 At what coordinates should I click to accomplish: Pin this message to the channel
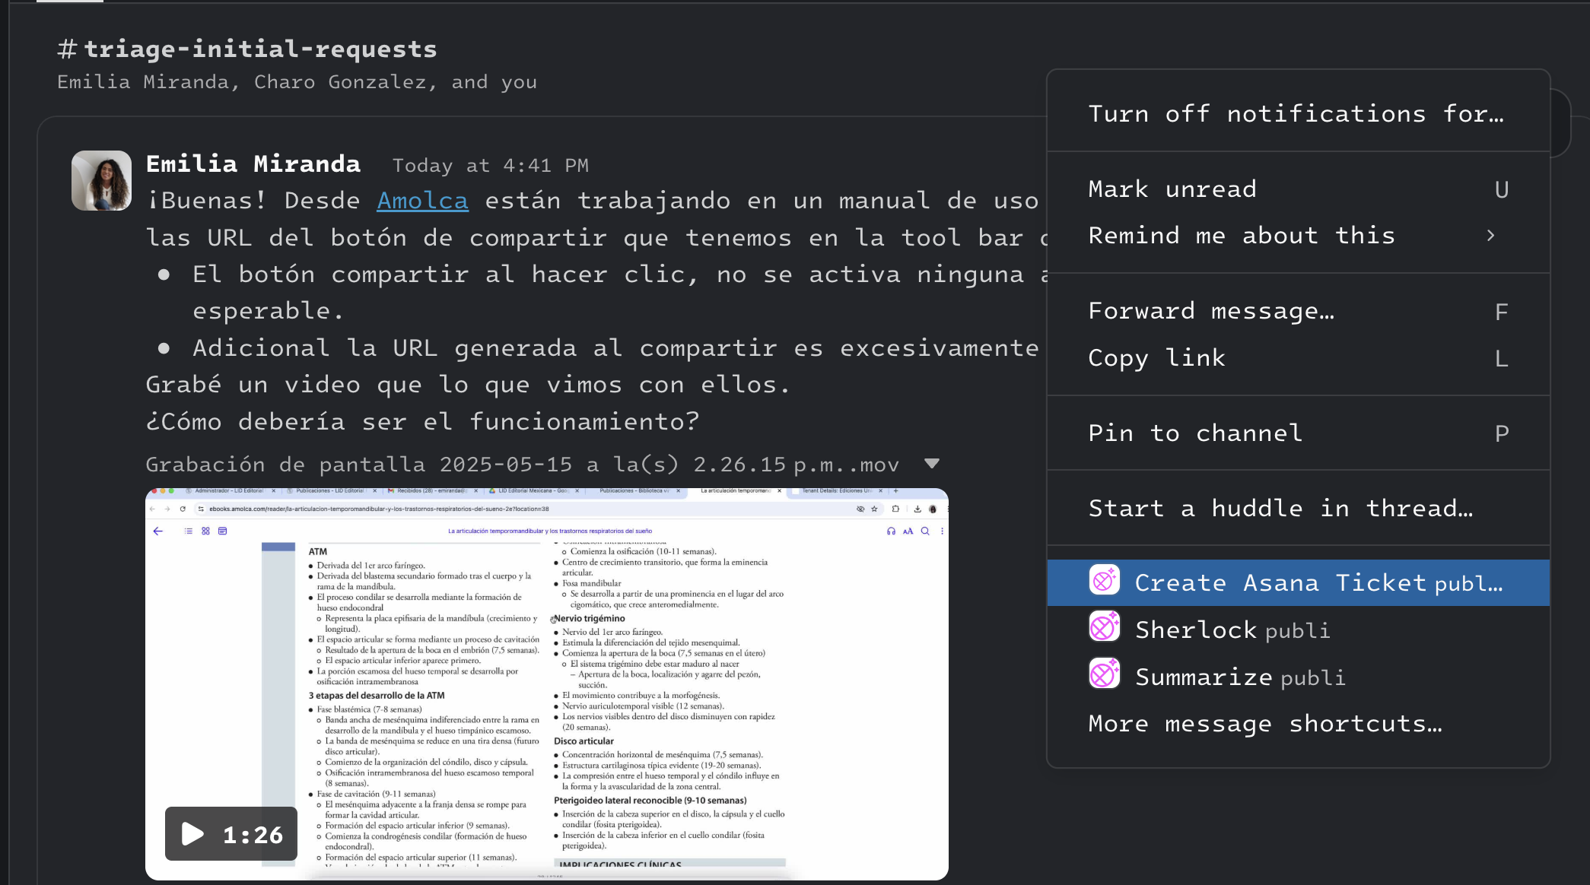(x=1194, y=433)
